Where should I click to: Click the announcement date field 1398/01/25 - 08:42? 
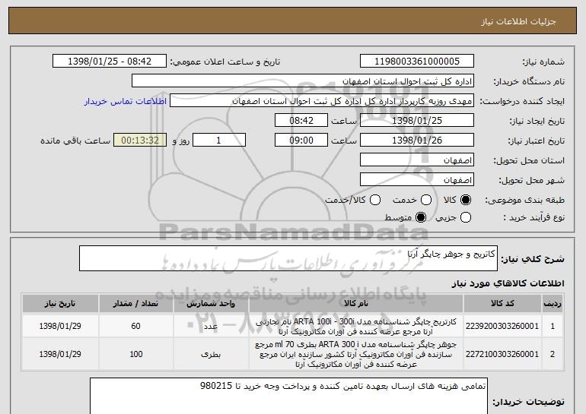tap(110, 62)
